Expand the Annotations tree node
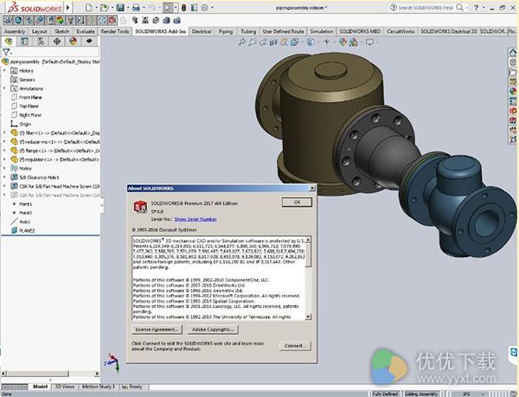Screen dimensions: 519x397 pos(4,88)
